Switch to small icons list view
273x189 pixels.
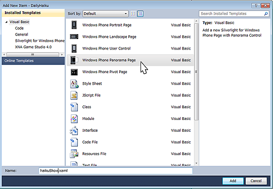pyautogui.click(x=133, y=14)
